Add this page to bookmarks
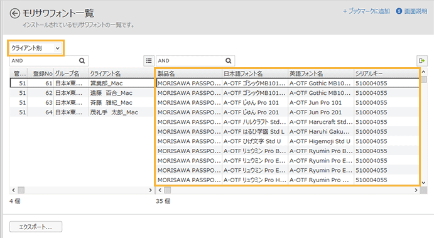434x238 pixels. 366,11
